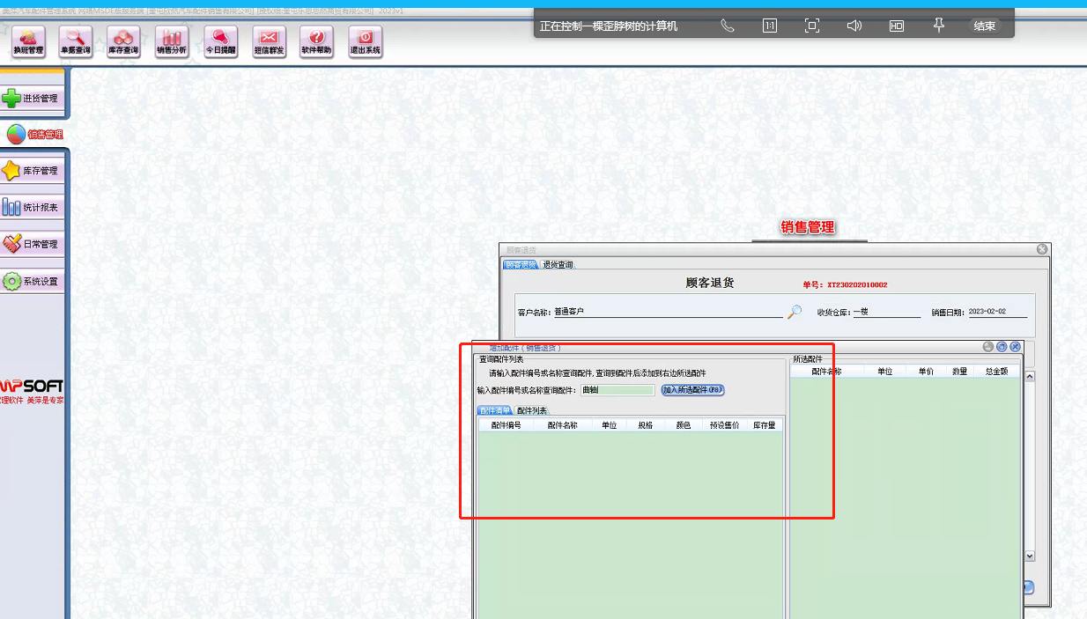Screen dimensions: 1087x619
Task: Click the phone call icon in remote control bar
Action: coord(728,26)
